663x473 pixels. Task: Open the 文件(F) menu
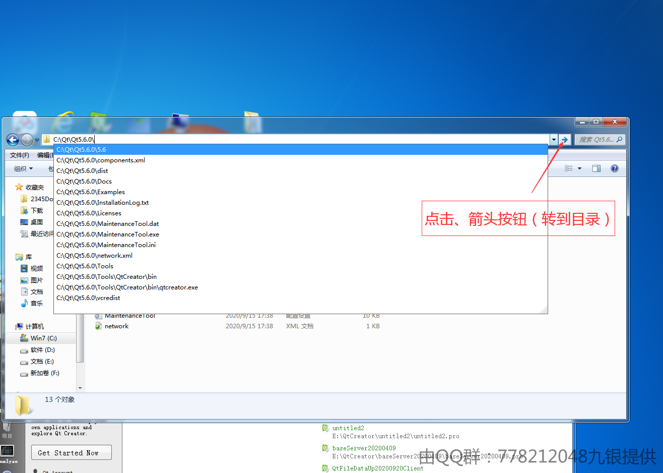pyautogui.click(x=20, y=155)
